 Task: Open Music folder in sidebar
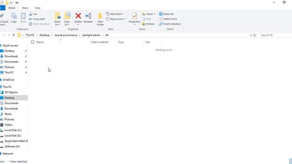(8, 114)
